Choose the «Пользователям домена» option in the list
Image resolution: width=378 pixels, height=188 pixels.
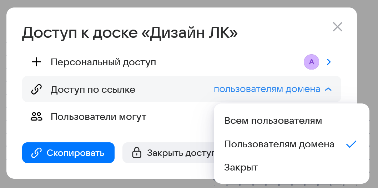coord(279,144)
